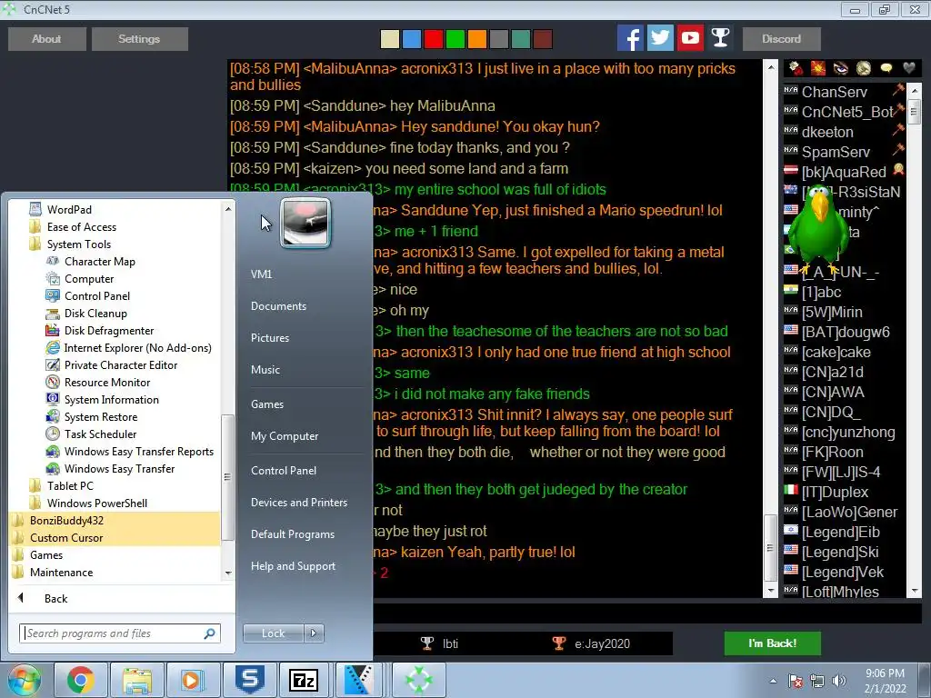The image size is (931, 698).
Task: Open System Restore shortcut
Action: pyautogui.click(x=100, y=416)
